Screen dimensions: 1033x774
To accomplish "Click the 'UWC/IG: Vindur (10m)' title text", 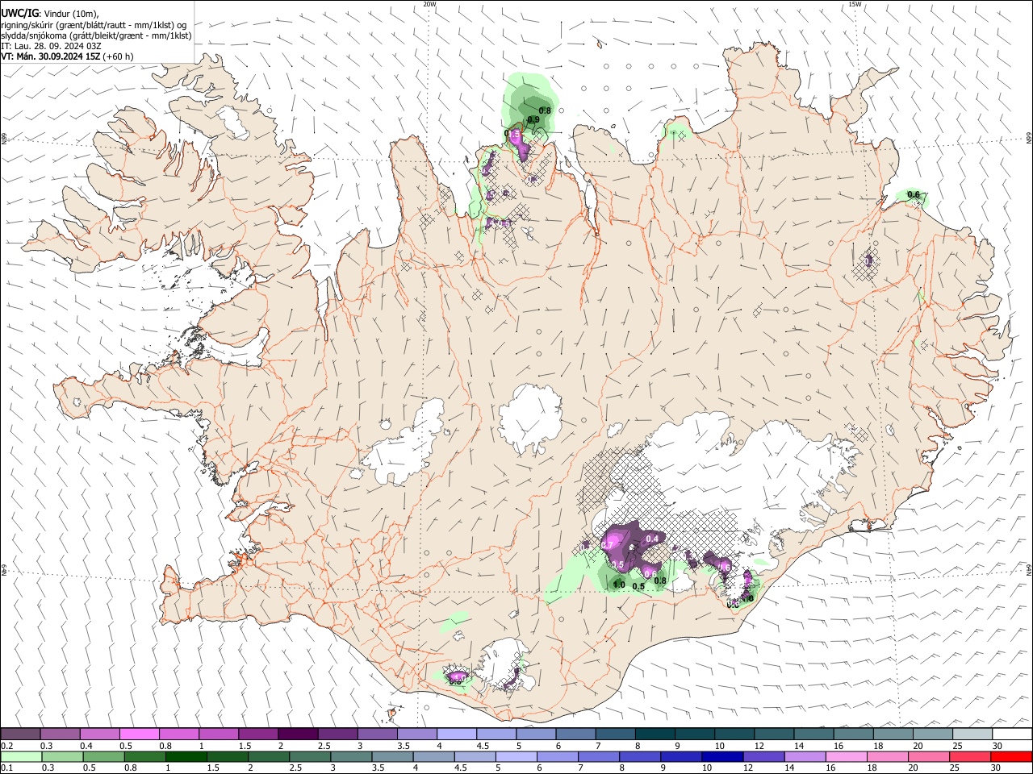I will [50, 14].
